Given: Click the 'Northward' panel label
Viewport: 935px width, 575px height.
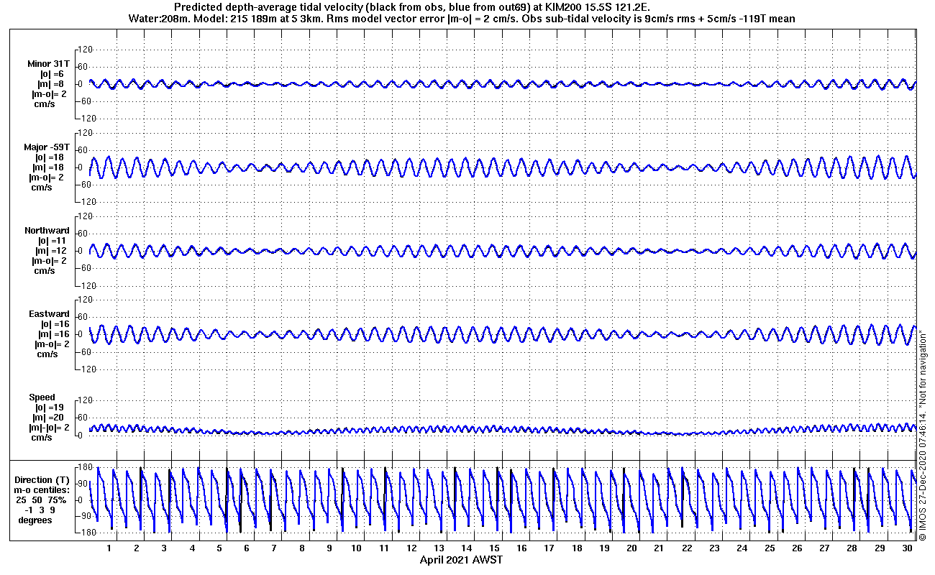Looking at the screenshot, I should (47, 231).
